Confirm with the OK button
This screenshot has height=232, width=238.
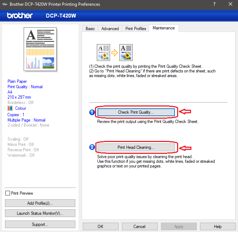click(101, 227)
